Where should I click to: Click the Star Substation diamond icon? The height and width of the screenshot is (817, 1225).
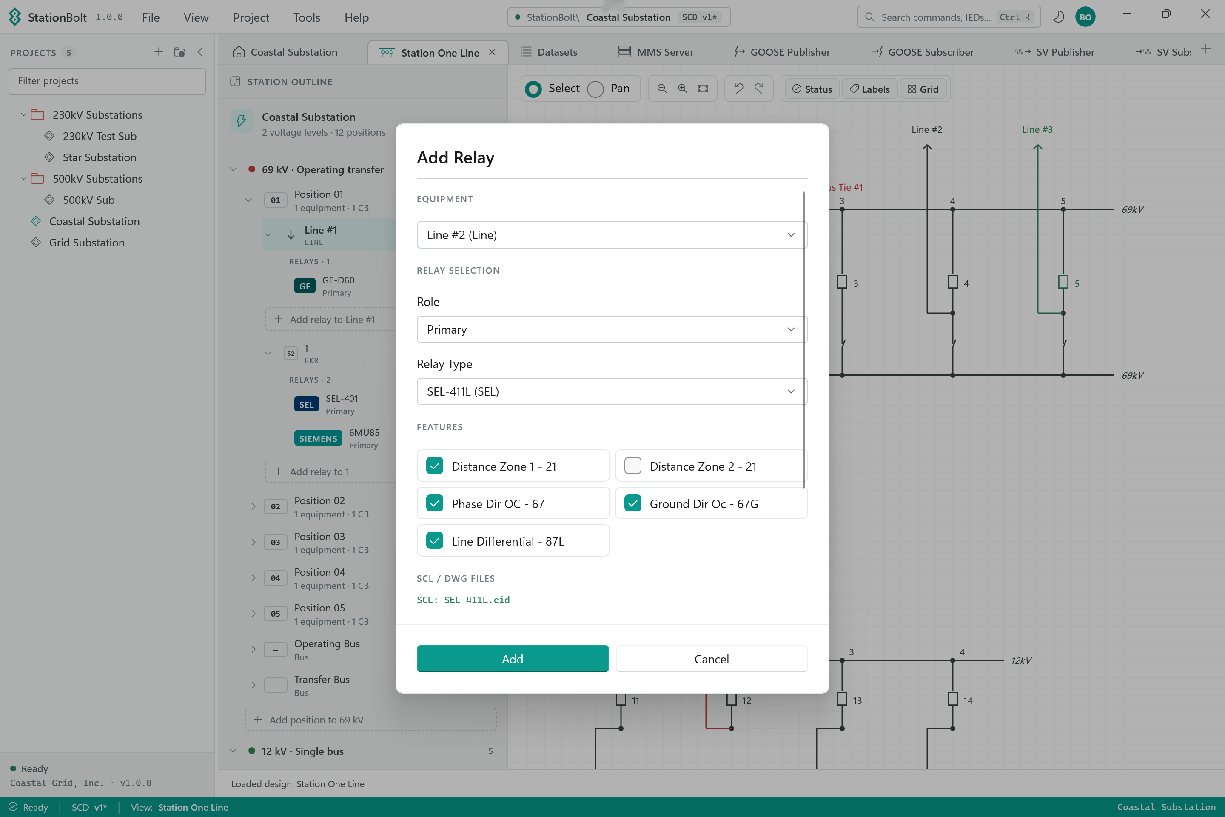point(49,157)
